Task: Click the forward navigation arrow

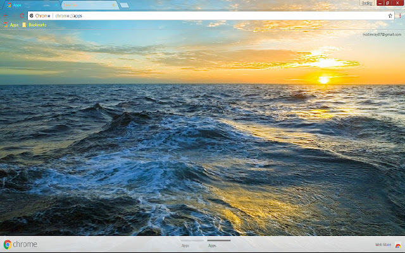Action: pyautogui.click(x=14, y=16)
